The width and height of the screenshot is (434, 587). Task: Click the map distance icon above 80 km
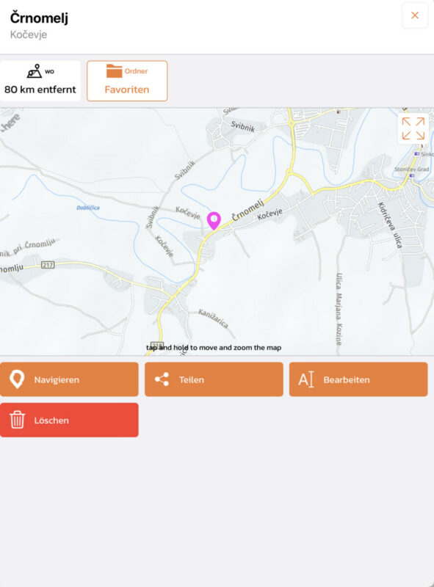click(x=35, y=70)
